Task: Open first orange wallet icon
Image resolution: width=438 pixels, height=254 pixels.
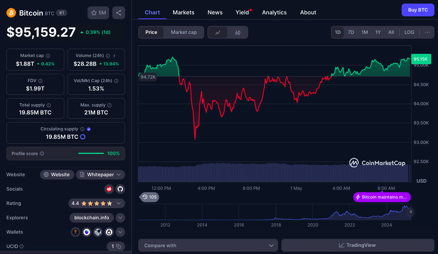Action: (76, 232)
